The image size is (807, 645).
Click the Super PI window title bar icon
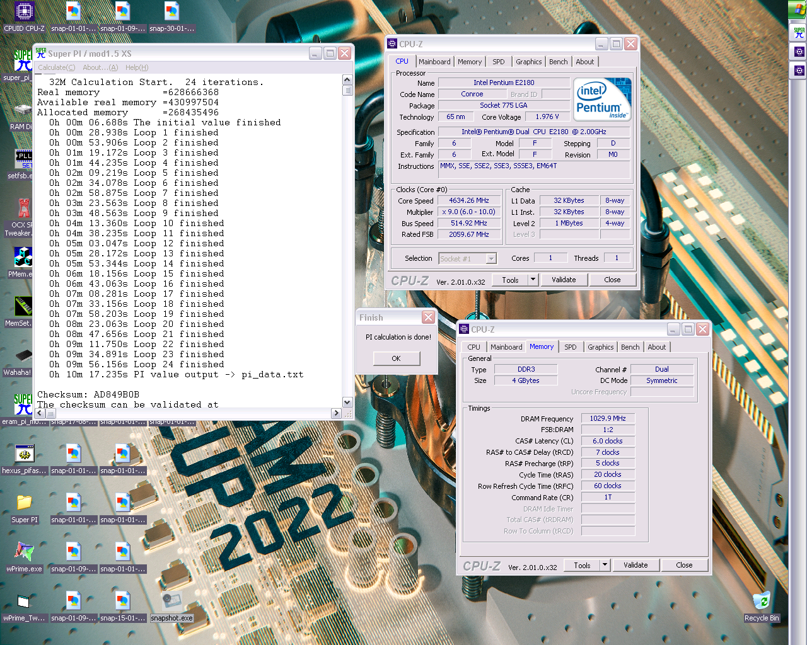41,54
